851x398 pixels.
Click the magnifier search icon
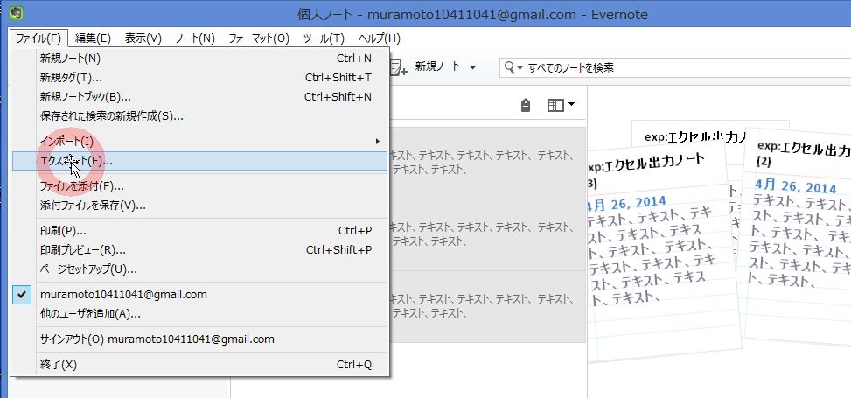[x=510, y=67]
